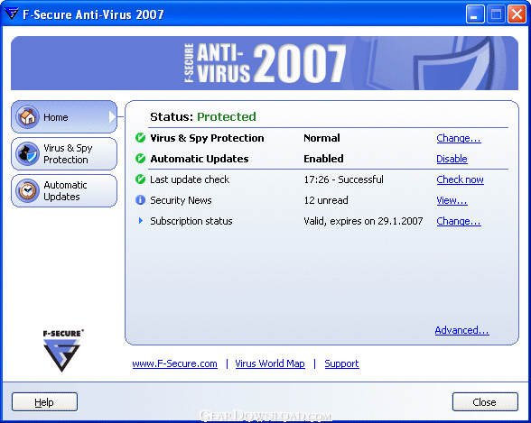Click the arrow on the Home tab
This screenshot has height=423, width=531.
(x=112, y=117)
